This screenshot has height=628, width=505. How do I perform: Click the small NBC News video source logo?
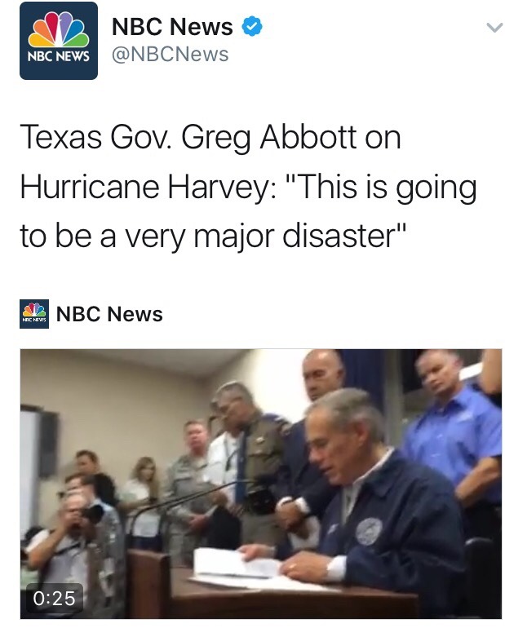point(34,314)
